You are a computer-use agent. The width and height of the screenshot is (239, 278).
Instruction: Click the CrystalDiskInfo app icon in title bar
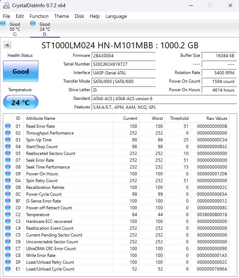(6, 5)
